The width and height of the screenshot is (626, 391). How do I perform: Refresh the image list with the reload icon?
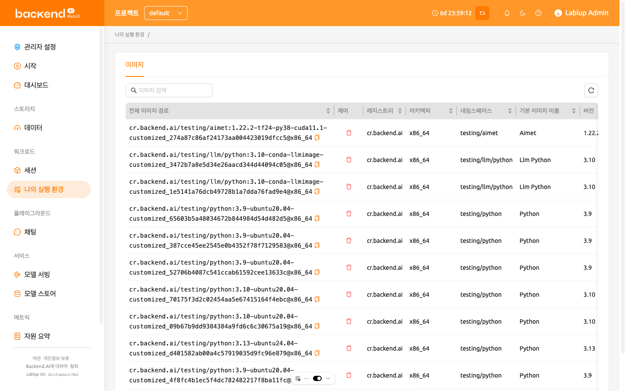point(591,90)
